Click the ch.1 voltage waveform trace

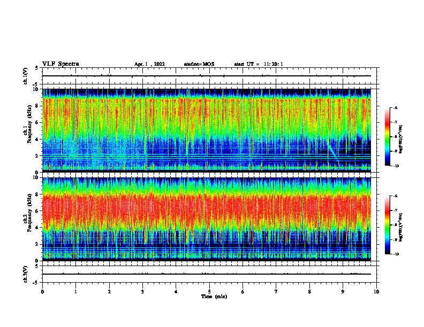207,76
